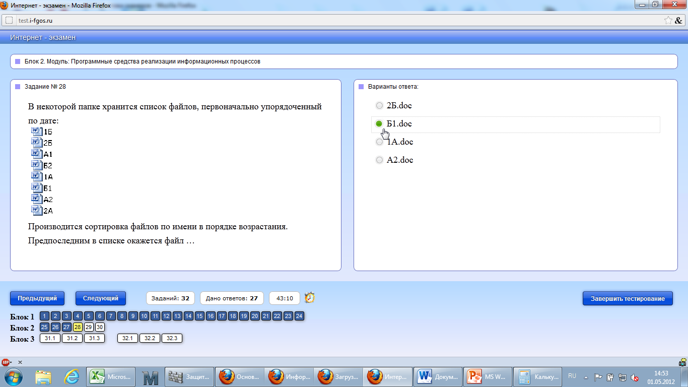The width and height of the screenshot is (688, 387).
Task: Jump to question 24 in Блок 1
Action: pyautogui.click(x=299, y=316)
